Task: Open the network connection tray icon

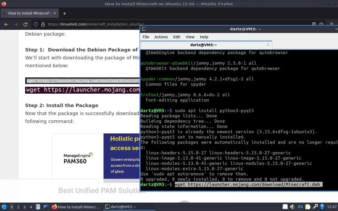Action: [x=315, y=207]
